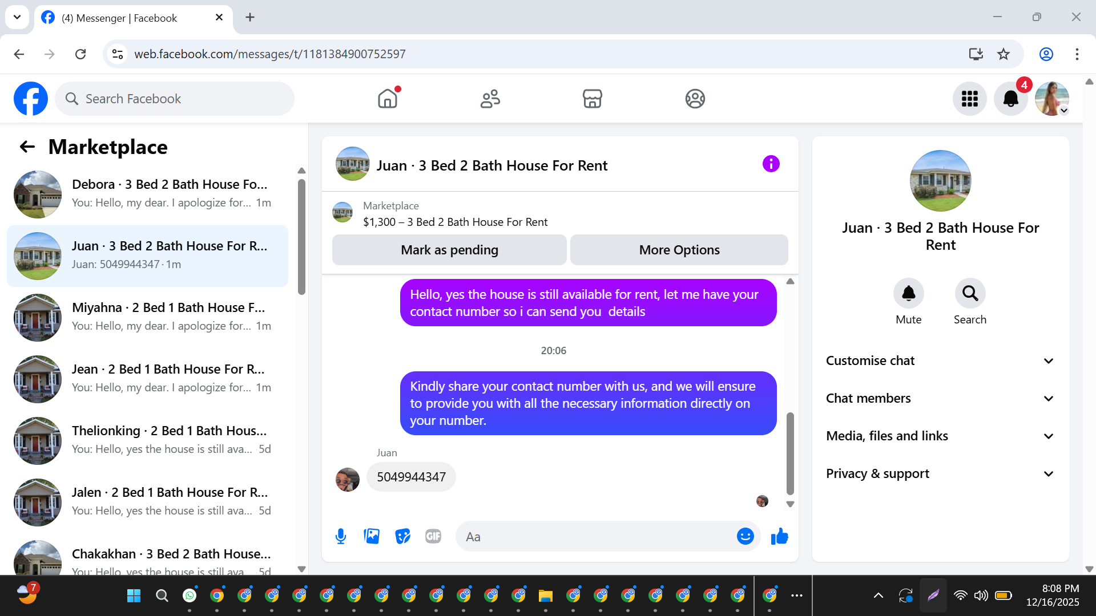The height and width of the screenshot is (616, 1096).
Task: Go to the Home feed icon
Action: (388, 99)
